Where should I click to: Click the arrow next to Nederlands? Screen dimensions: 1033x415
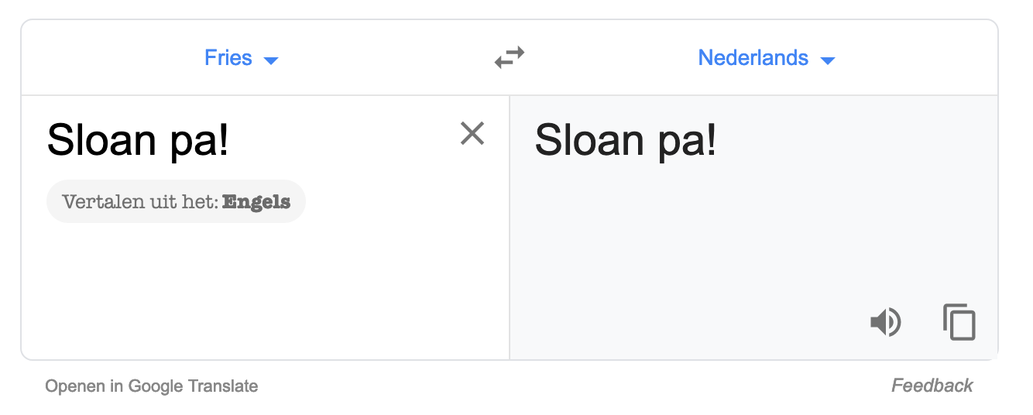(x=828, y=60)
